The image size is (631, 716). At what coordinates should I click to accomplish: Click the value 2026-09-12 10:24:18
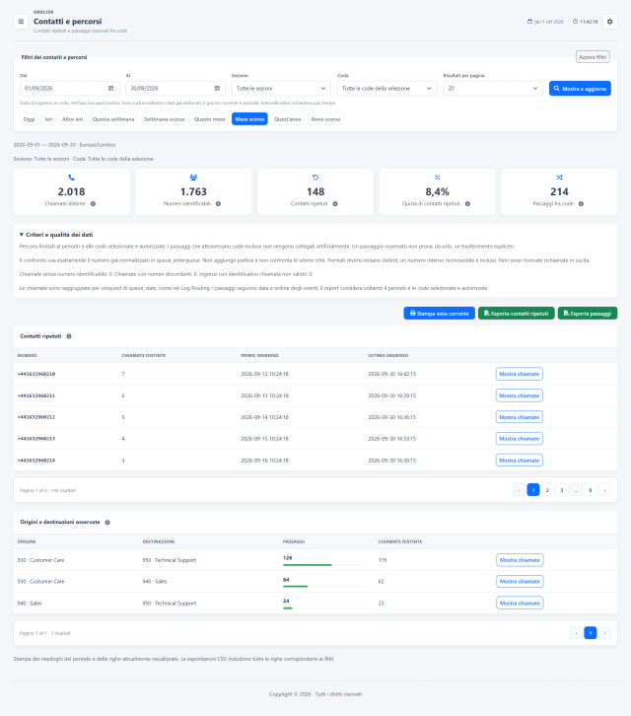pyautogui.click(x=264, y=374)
